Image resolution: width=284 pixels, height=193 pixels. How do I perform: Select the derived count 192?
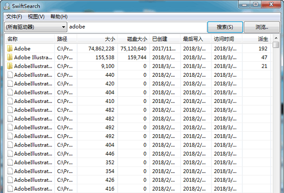[x=263, y=49]
